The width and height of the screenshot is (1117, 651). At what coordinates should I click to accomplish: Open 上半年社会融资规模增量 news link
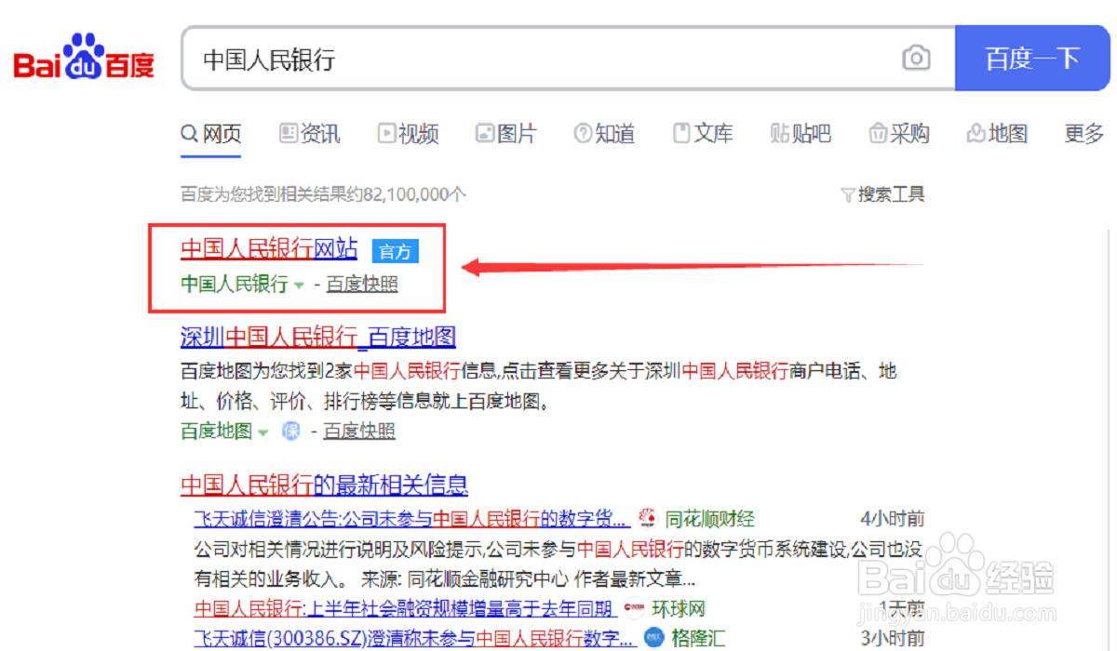(x=405, y=609)
